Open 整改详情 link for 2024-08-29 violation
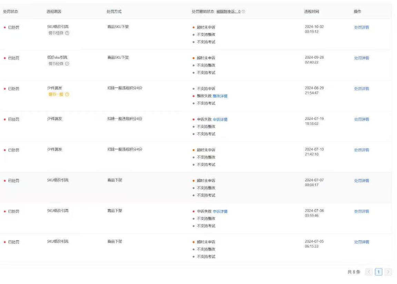The height and width of the screenshot is (284, 397). click(220, 96)
